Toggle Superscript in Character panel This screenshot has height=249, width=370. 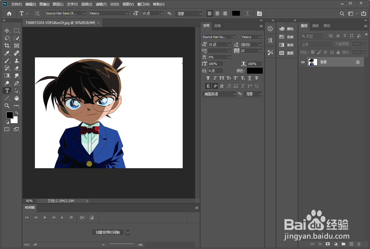point(236,78)
